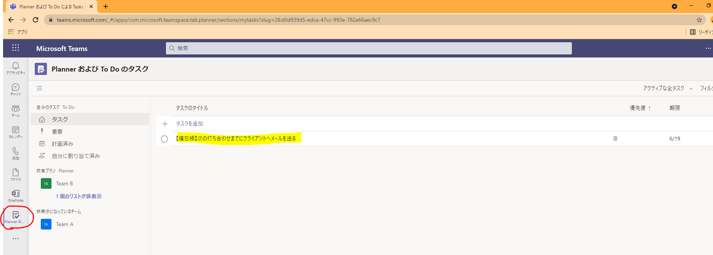The height and width of the screenshot is (255, 713).
Task: Click the Microsoft Teams title
Action: (62, 48)
